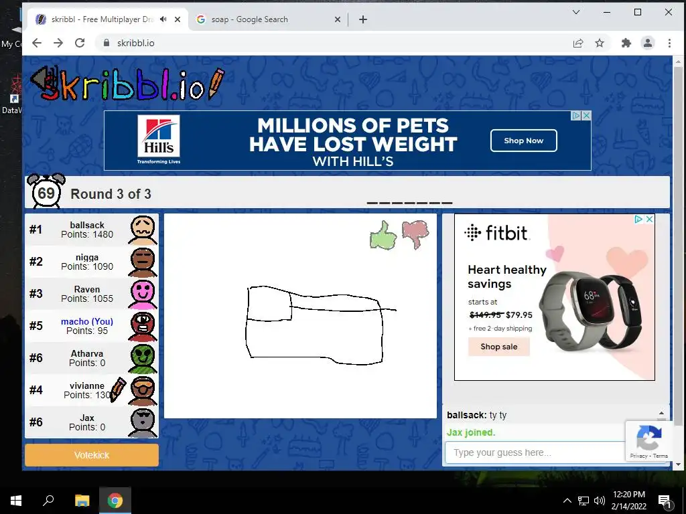686x514 pixels.
Task: Close the Hill's banner ad
Action: tap(587, 115)
